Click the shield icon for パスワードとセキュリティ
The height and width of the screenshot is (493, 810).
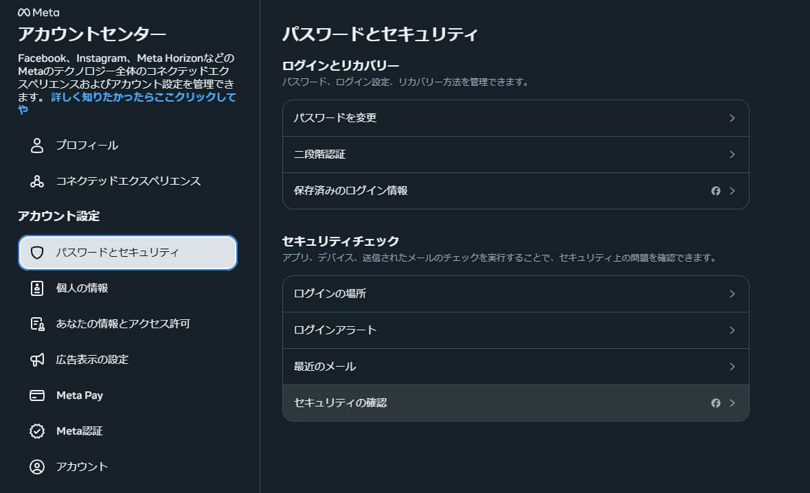[x=36, y=253]
